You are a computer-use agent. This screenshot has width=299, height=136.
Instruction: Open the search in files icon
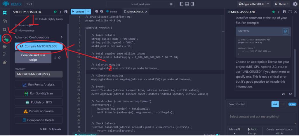[5, 30]
